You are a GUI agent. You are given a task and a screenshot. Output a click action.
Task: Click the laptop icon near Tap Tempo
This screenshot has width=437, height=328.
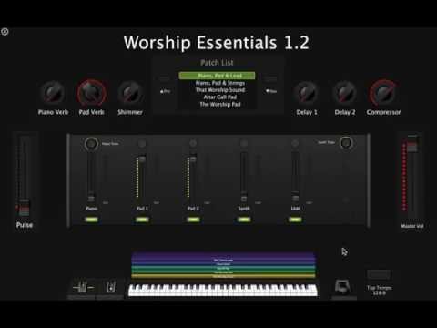(342, 286)
